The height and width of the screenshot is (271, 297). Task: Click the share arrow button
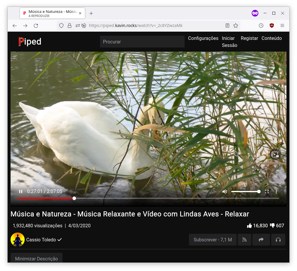click(x=261, y=240)
